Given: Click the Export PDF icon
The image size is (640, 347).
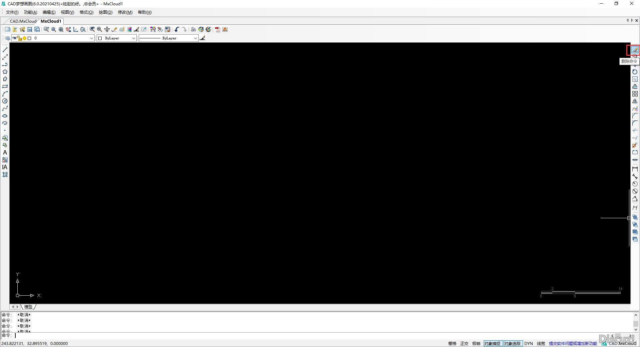Looking at the screenshot, I should [x=218, y=29].
